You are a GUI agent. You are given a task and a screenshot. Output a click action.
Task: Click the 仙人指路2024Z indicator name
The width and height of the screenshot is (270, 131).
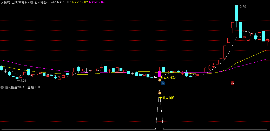click(x=45, y=2)
